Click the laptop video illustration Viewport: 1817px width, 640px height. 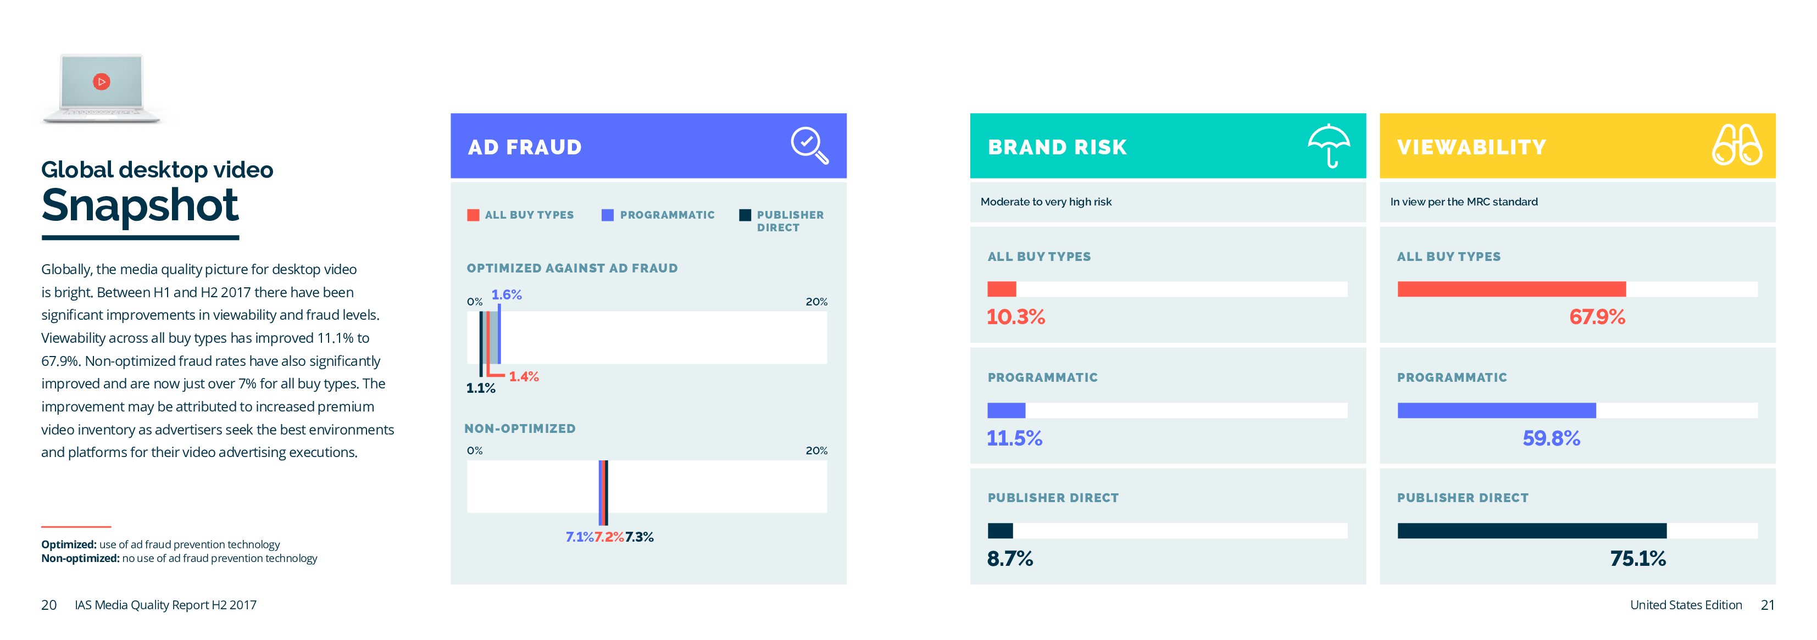[x=103, y=89]
